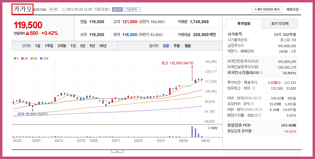Click the 시가총액 value 53조 352억원

285,35
